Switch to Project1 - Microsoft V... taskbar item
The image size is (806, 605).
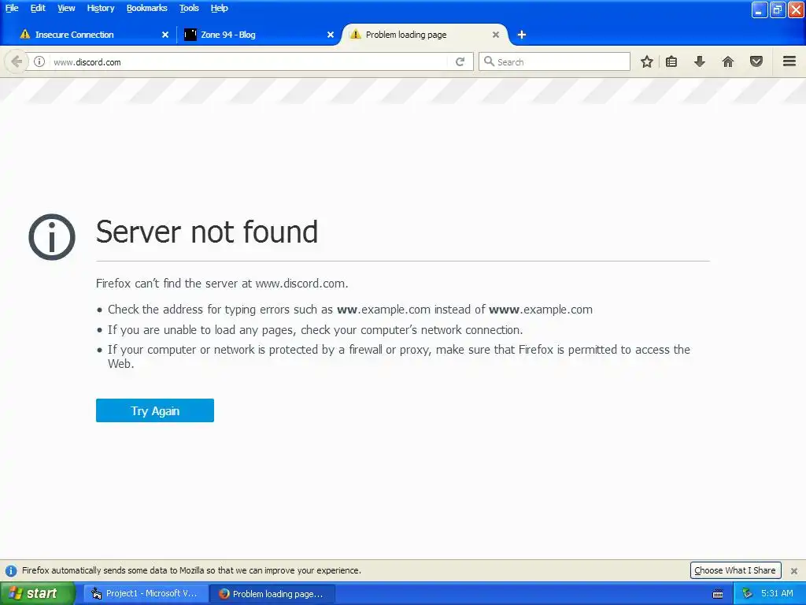tap(146, 593)
